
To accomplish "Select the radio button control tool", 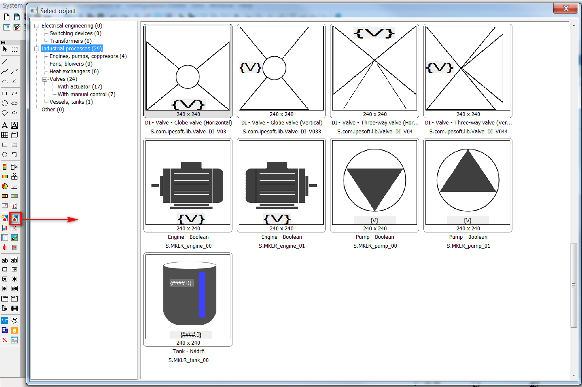I will [14, 279].
